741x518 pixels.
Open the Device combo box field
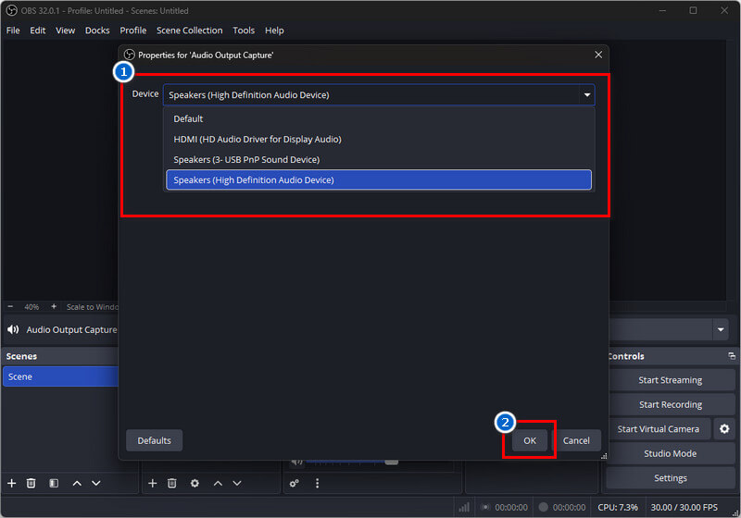(x=379, y=95)
